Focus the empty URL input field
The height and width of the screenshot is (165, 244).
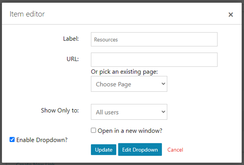click(154, 60)
